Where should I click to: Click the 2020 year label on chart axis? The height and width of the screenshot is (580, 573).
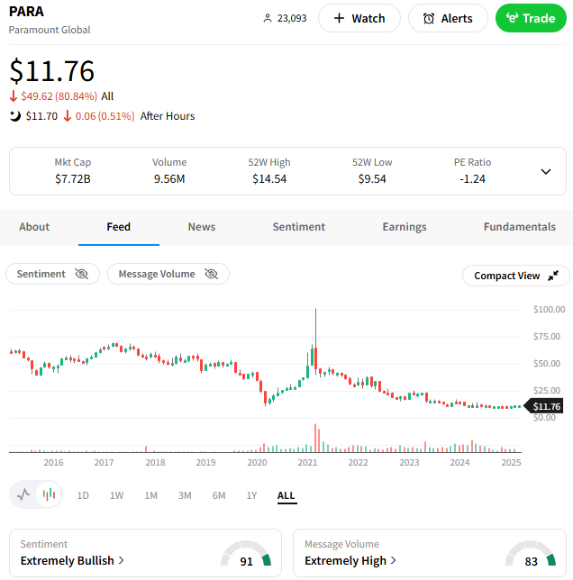pyautogui.click(x=257, y=462)
